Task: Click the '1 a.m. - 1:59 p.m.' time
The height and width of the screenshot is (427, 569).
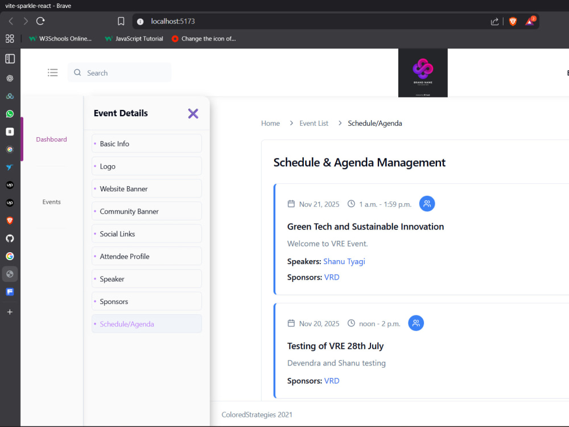Action: (385, 204)
